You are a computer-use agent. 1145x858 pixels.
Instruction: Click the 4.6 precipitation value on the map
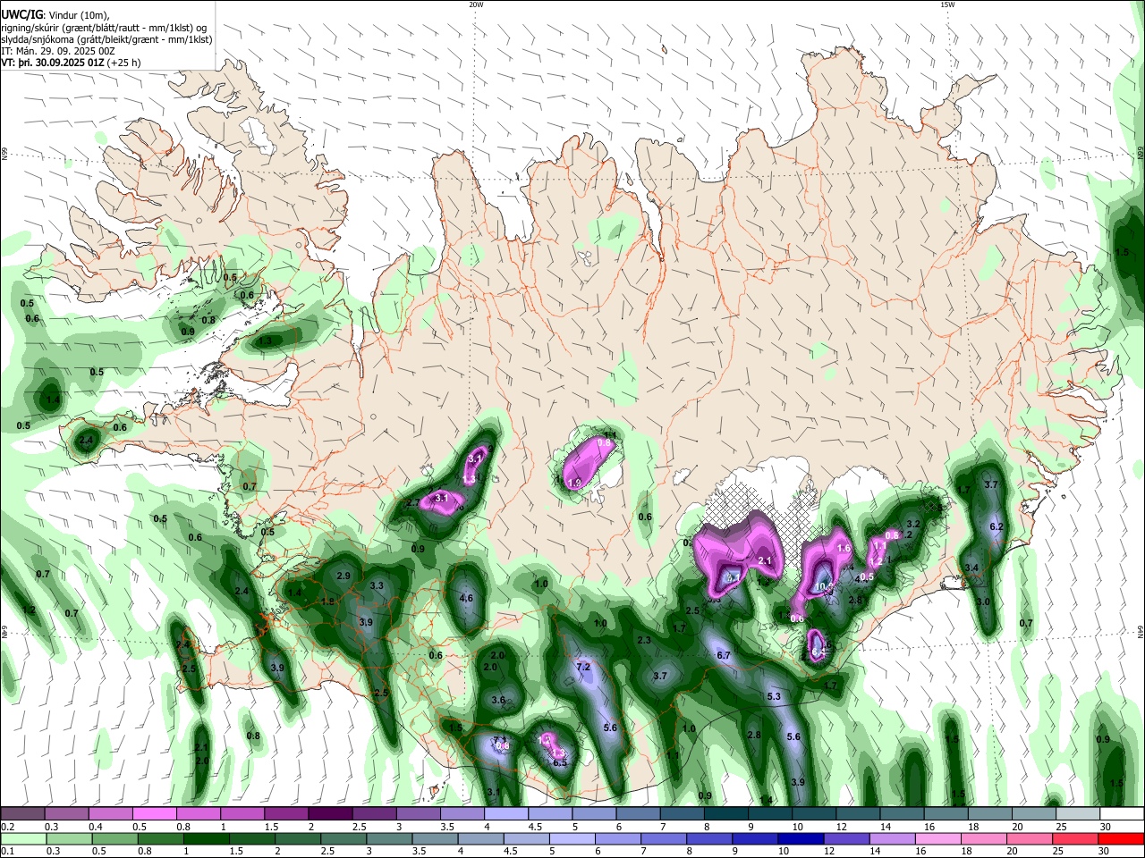[x=466, y=598]
